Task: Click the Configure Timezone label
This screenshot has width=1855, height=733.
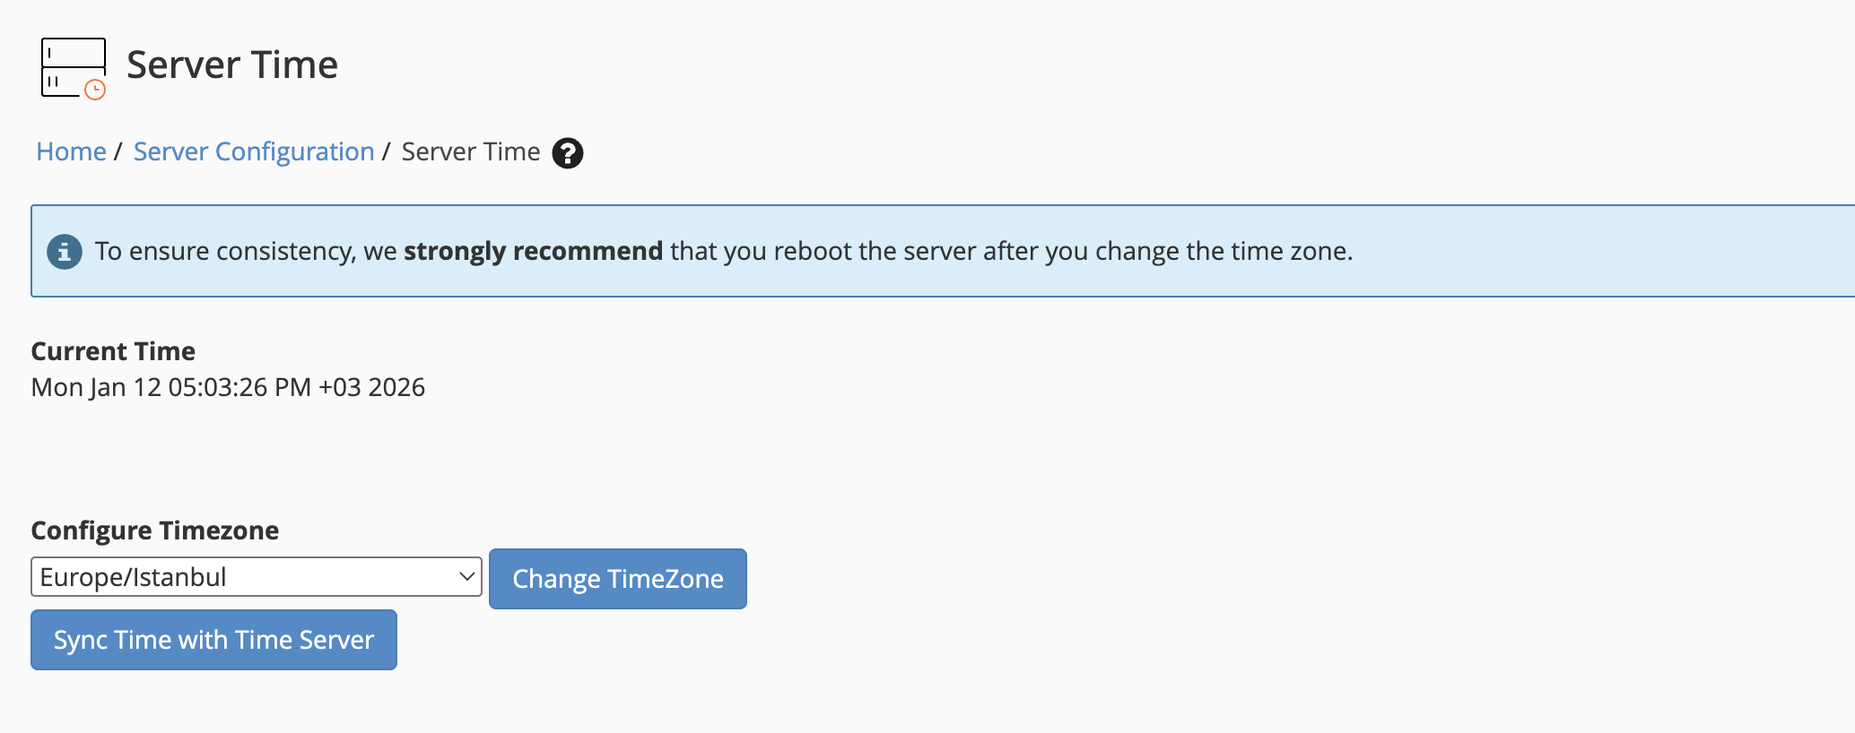Action: point(155,530)
